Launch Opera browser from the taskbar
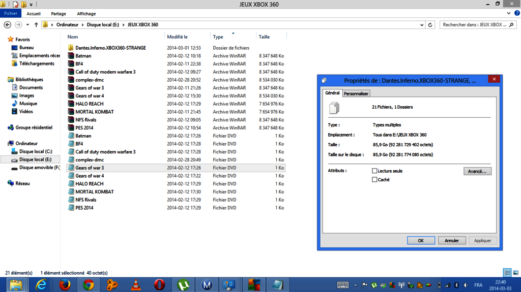Viewport: 521px width, 292px height. (159, 285)
